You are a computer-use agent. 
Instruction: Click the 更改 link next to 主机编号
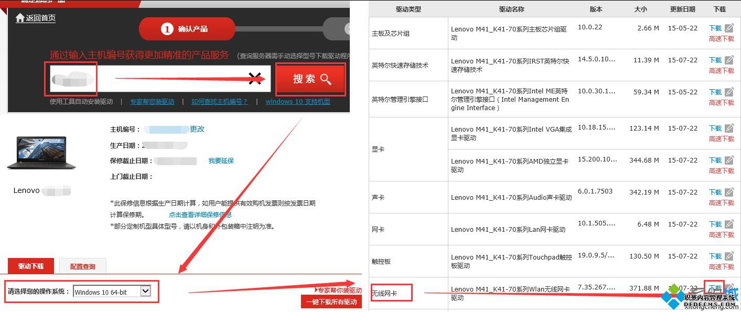[x=197, y=129]
